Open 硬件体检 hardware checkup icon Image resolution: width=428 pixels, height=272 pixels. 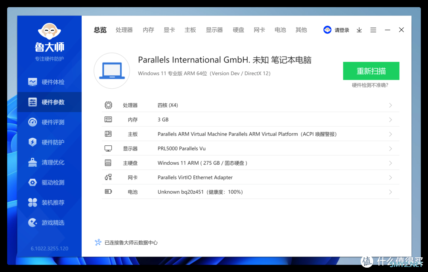click(x=32, y=82)
